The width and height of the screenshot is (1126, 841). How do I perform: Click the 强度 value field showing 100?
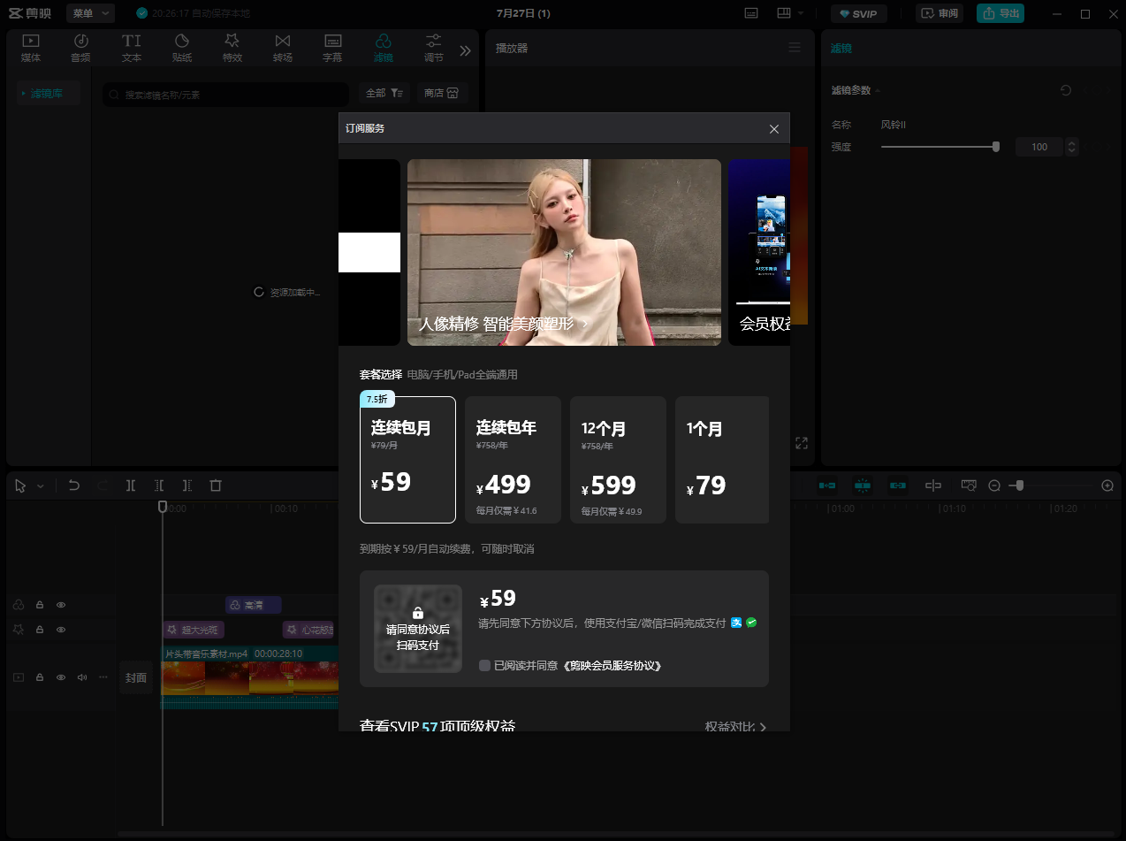(x=1039, y=147)
